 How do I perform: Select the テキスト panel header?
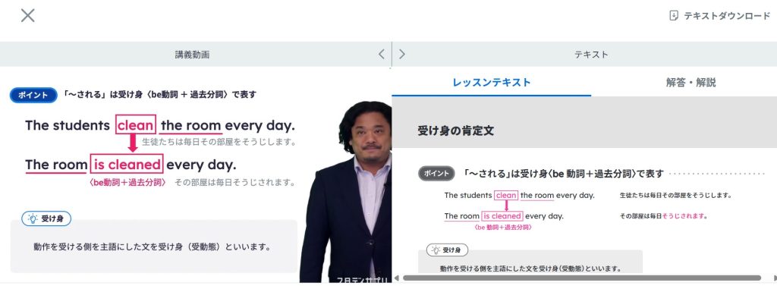click(590, 55)
